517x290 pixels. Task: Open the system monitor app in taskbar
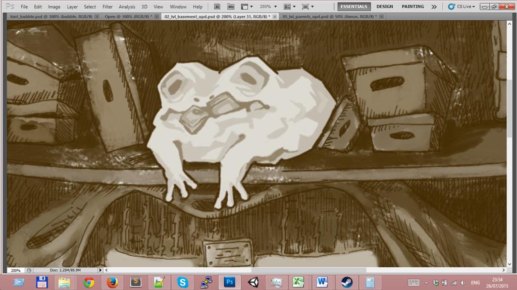pyautogui.click(x=276, y=282)
